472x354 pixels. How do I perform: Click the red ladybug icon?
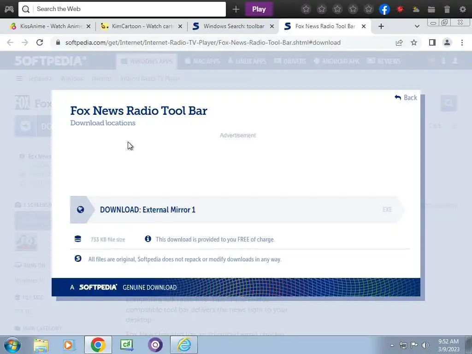[400, 9]
